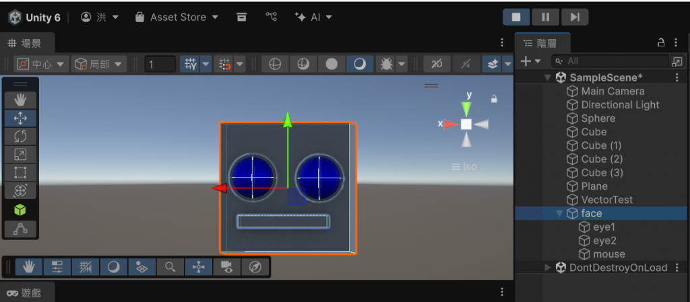The height and width of the screenshot is (302, 690).
Task: Select the spline path editing tool
Action: pyautogui.click(x=20, y=229)
